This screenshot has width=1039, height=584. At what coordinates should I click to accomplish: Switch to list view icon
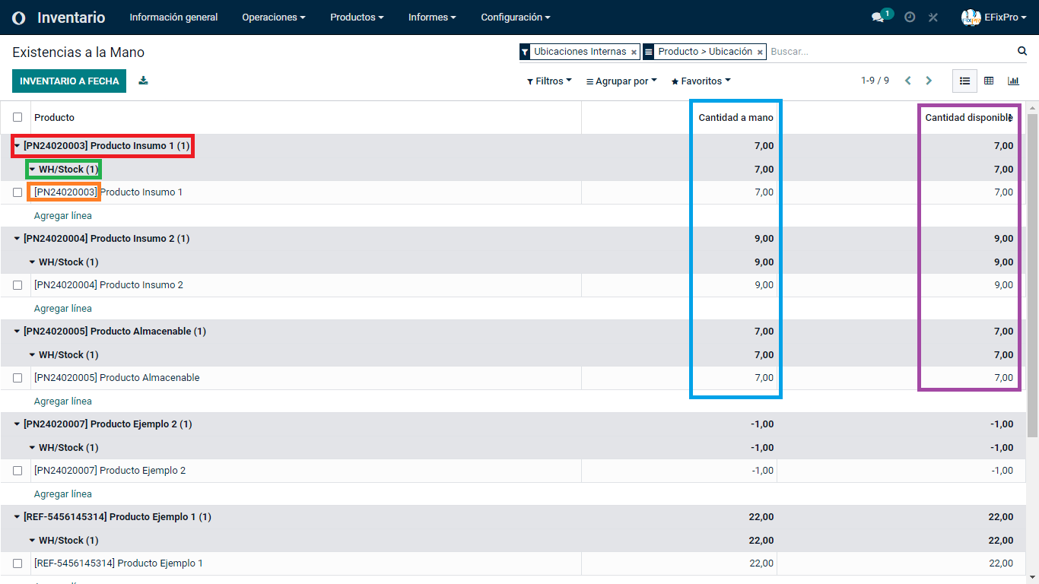[964, 81]
